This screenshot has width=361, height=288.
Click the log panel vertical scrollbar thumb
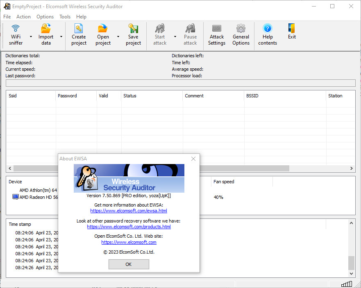[x=351, y=263]
